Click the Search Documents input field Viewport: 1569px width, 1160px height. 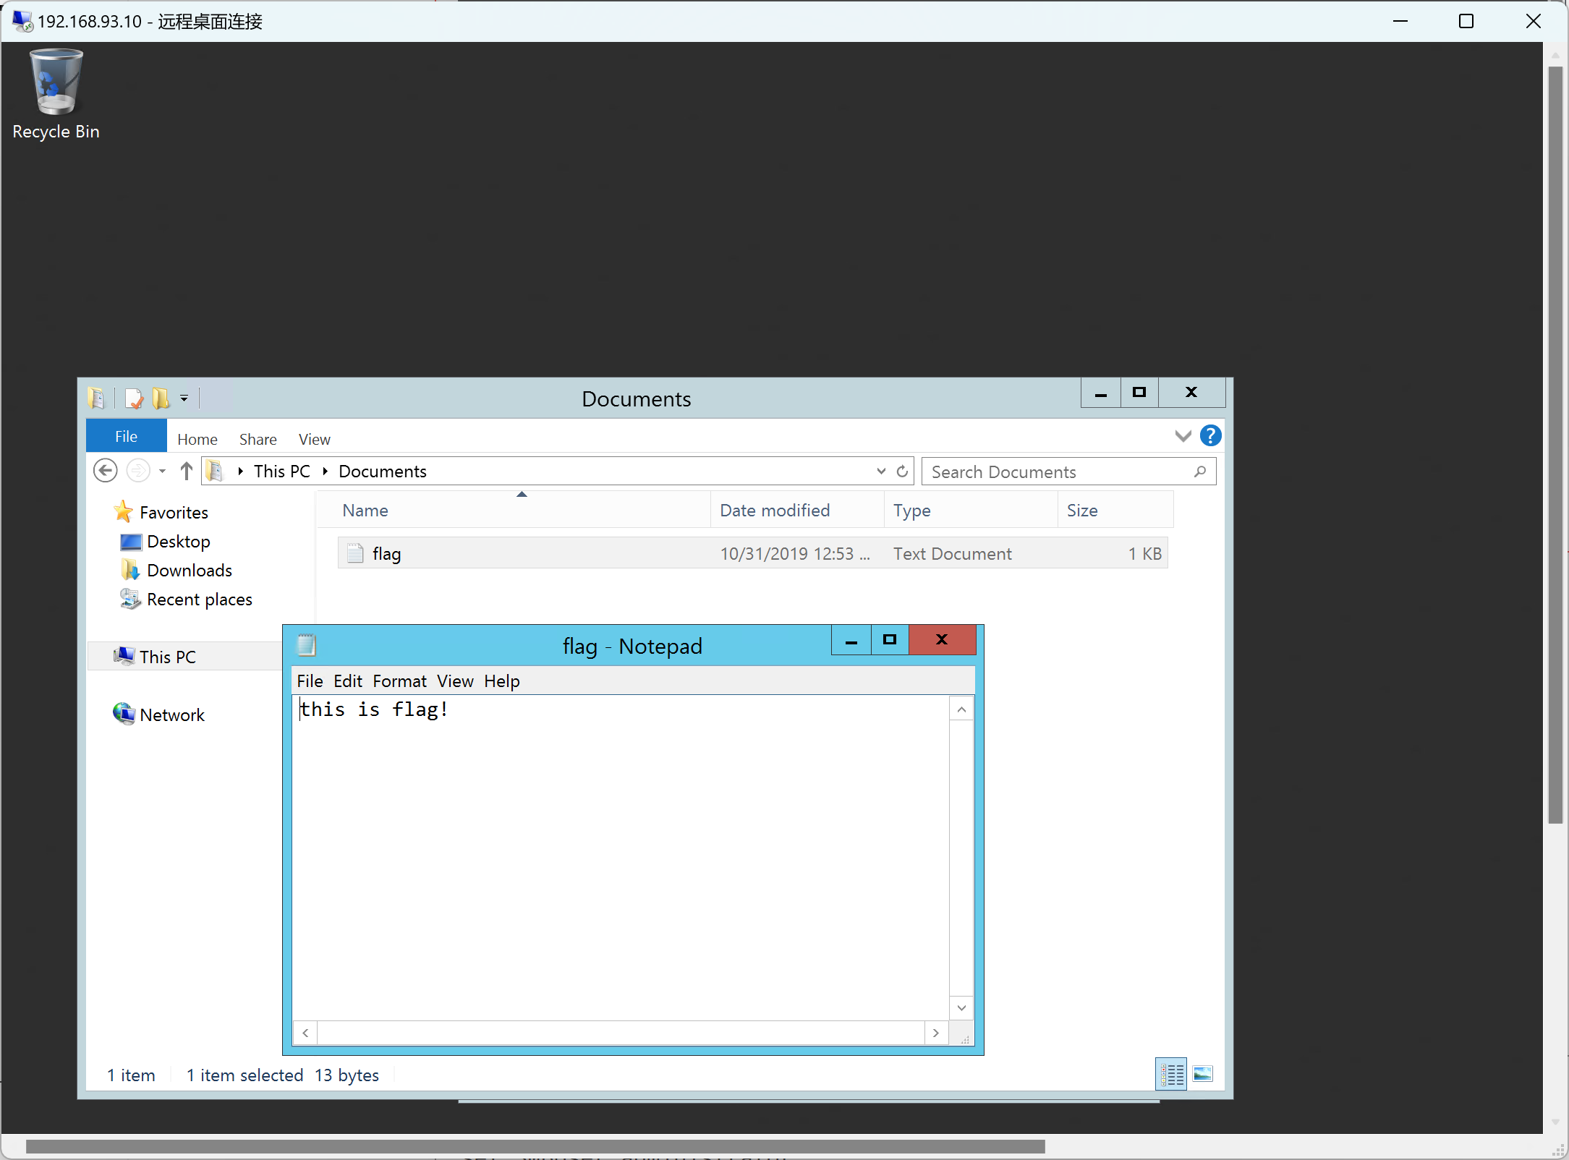pyautogui.click(x=1056, y=472)
